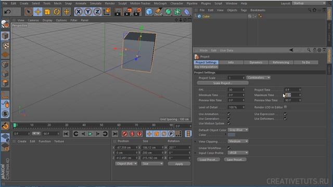The image size is (333, 187).
Task: Open the Layout Startup dropdown
Action: click(309, 3)
